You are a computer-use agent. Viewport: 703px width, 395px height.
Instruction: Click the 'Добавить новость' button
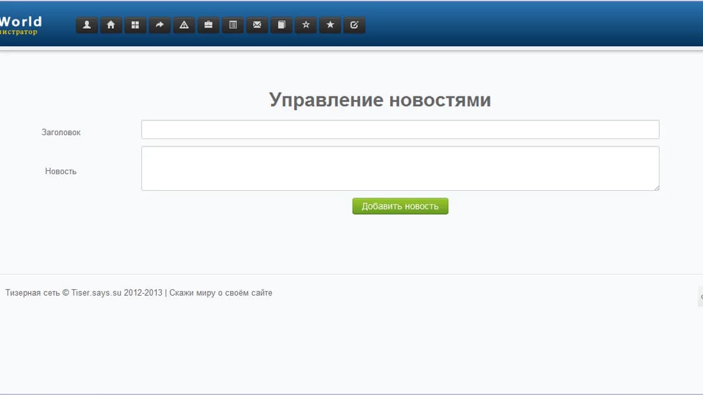click(400, 206)
